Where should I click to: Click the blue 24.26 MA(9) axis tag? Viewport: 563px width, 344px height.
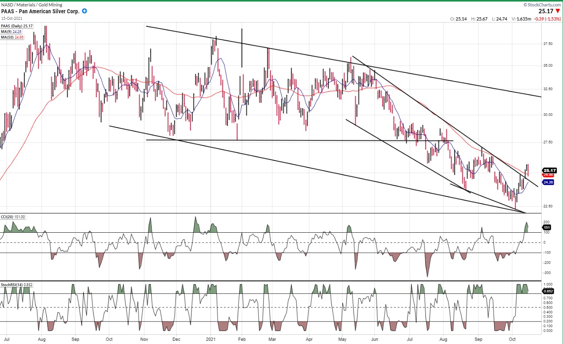coord(549,182)
